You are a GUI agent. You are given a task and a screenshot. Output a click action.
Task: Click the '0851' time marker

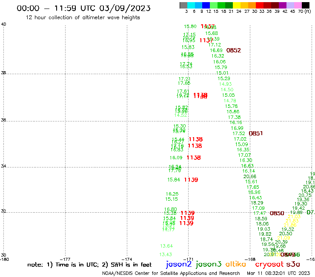coord(256,133)
